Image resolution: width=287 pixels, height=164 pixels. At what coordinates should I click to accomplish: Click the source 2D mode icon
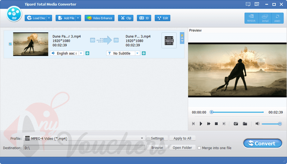pyautogui.click(x=92, y=40)
